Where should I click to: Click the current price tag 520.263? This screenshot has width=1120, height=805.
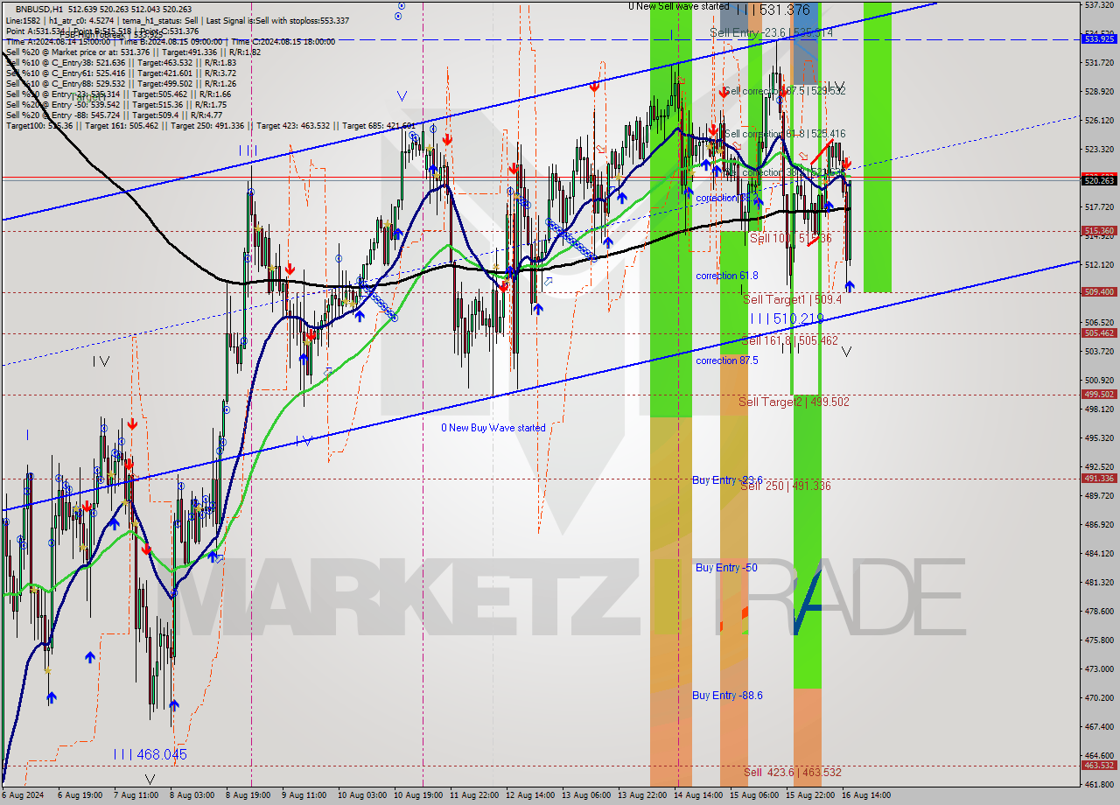click(x=1099, y=180)
